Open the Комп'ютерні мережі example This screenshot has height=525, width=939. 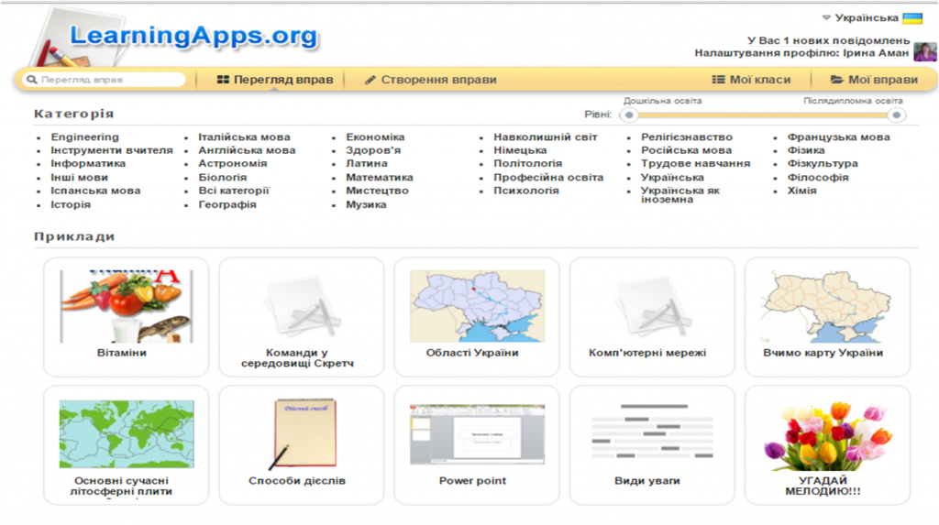pos(652,317)
